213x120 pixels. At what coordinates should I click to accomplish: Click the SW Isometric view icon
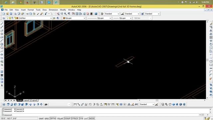click(x=31, y=104)
